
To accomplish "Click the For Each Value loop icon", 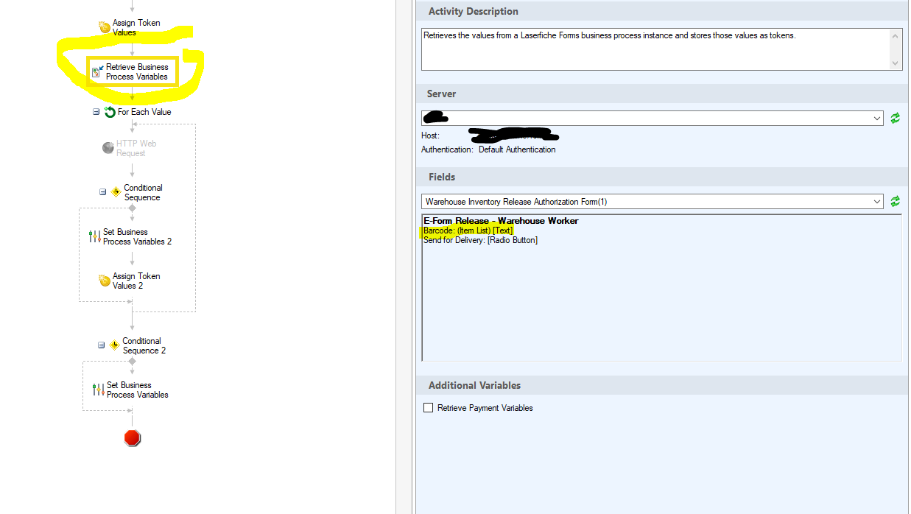I will (x=110, y=112).
